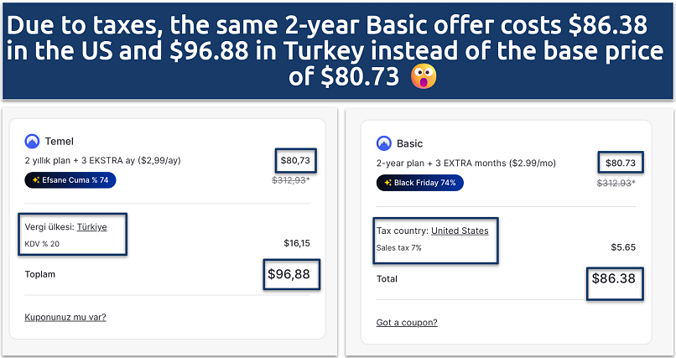Viewport: 676px width, 358px height.
Task: Click the $5.65 sales tax amount
Action: click(x=622, y=247)
